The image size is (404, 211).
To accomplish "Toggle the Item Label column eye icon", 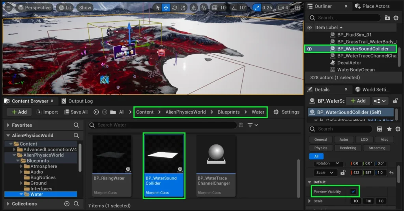I will click(310, 28).
